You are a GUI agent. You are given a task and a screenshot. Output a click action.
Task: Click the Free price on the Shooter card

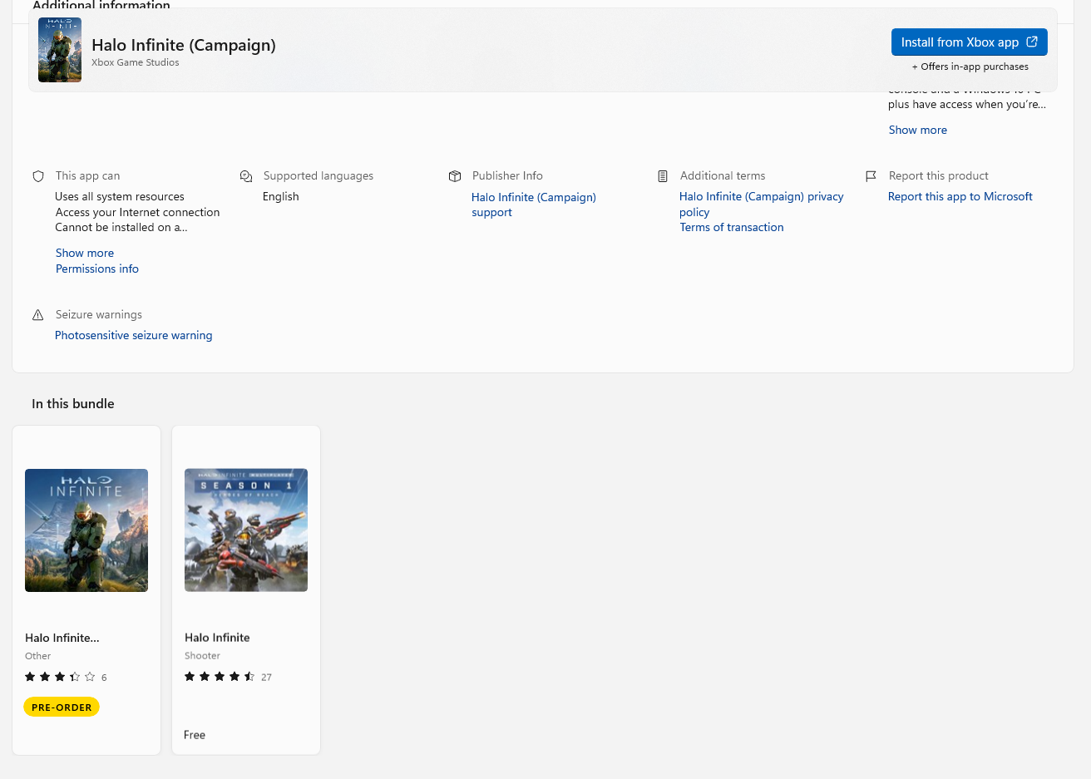(195, 735)
